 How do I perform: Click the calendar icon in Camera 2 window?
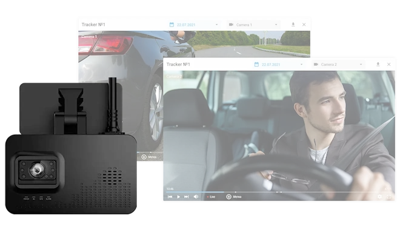pos(256,64)
